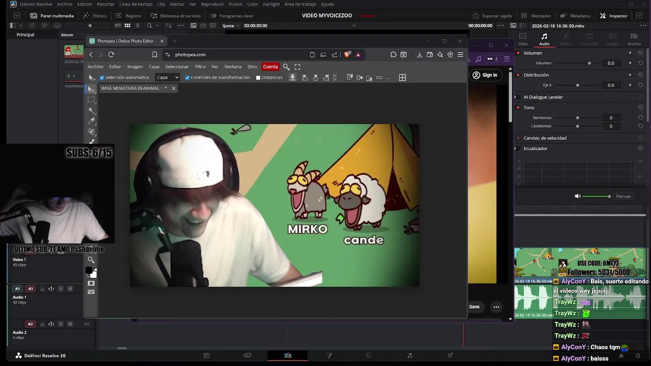Screen dimensions: 651x366
Task: Click the Save button
Action: tap(474, 307)
